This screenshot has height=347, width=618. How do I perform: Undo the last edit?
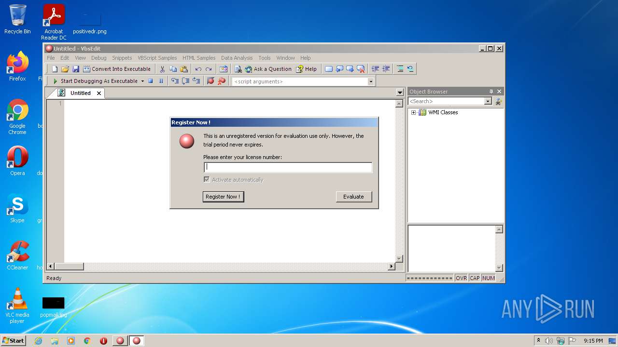coord(198,69)
